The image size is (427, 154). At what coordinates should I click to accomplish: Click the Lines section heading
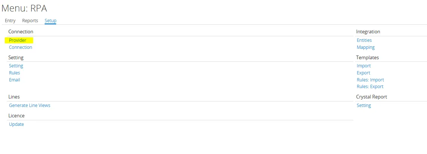14,97
